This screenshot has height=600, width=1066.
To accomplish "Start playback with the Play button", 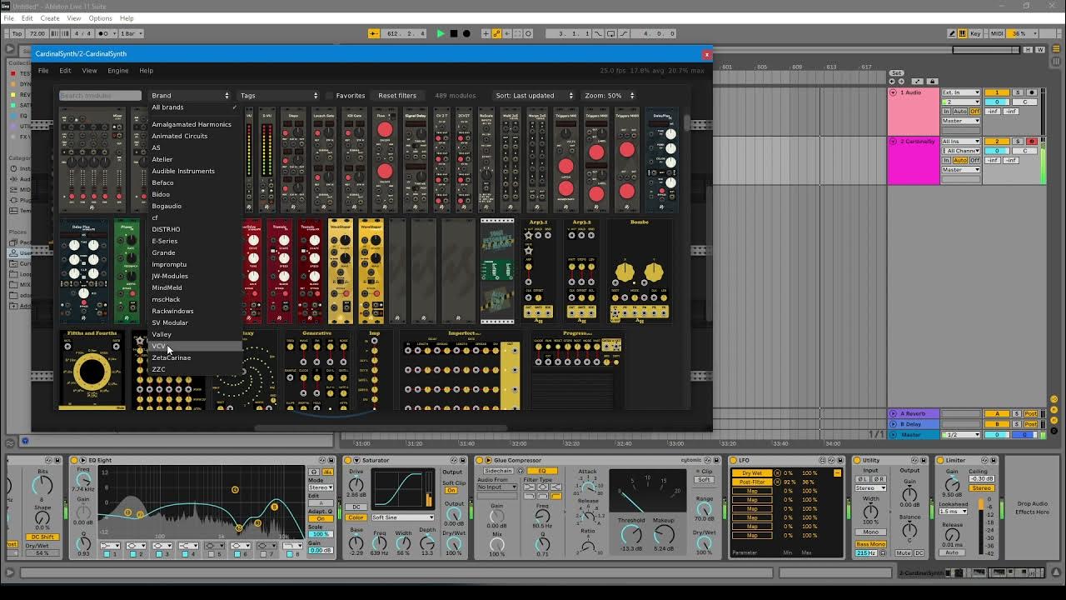I will pos(441,33).
